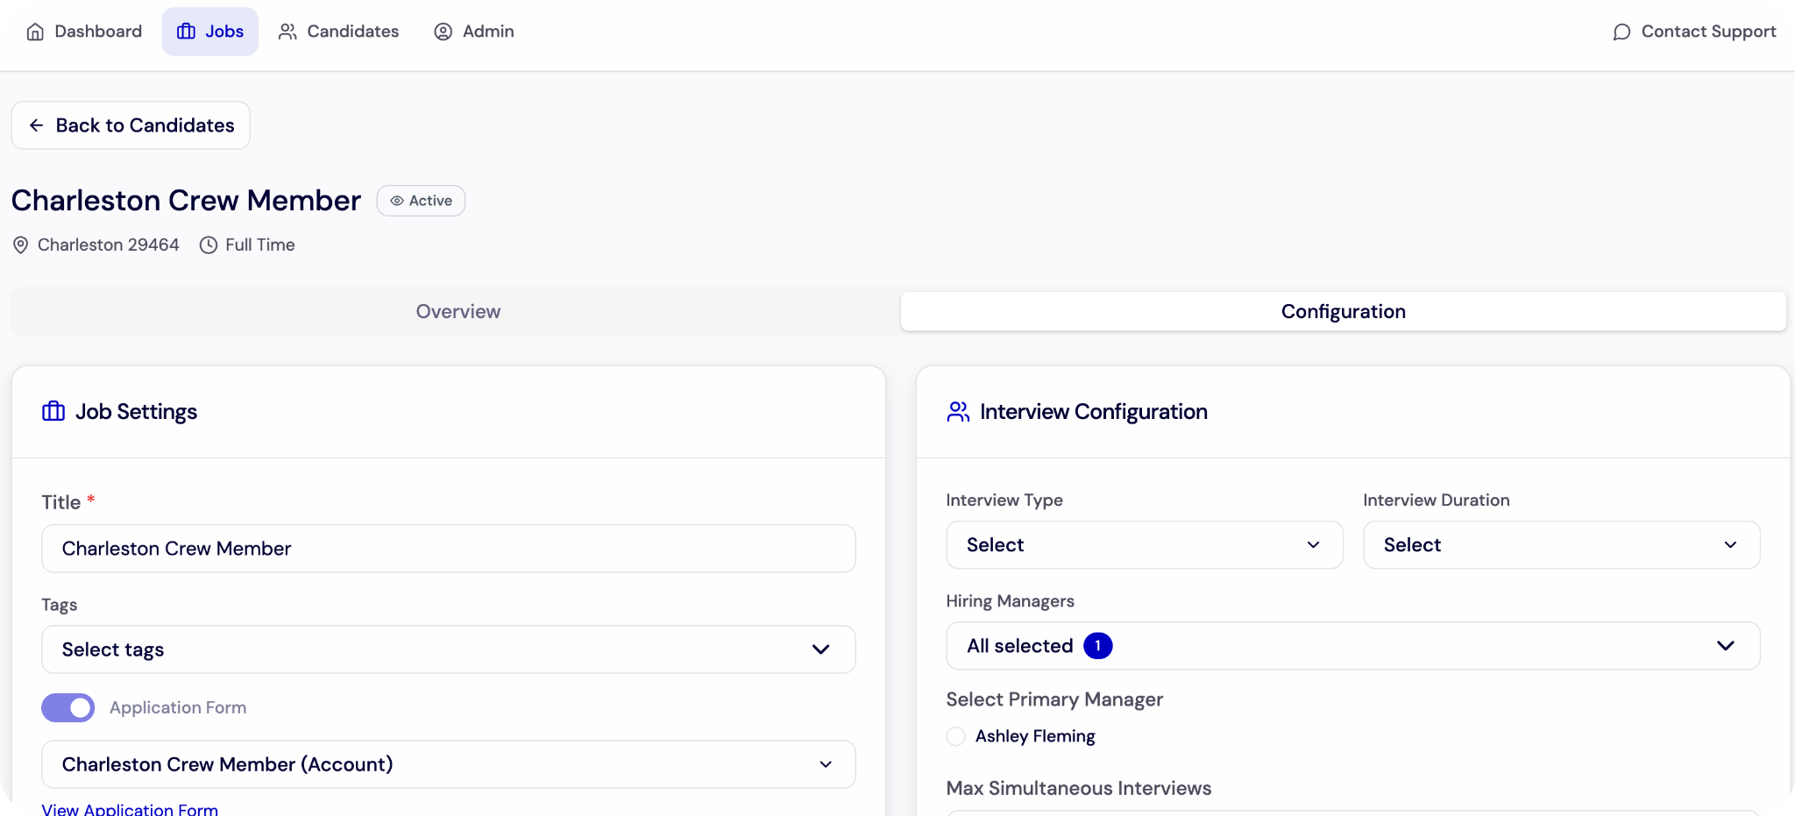Click the Charleston Crew Member page heading
1795x816 pixels.
[186, 201]
